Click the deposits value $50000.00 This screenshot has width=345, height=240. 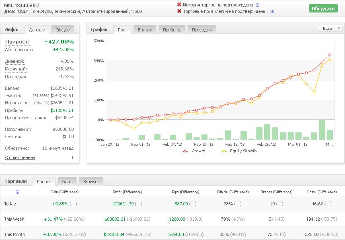[x=63, y=129]
